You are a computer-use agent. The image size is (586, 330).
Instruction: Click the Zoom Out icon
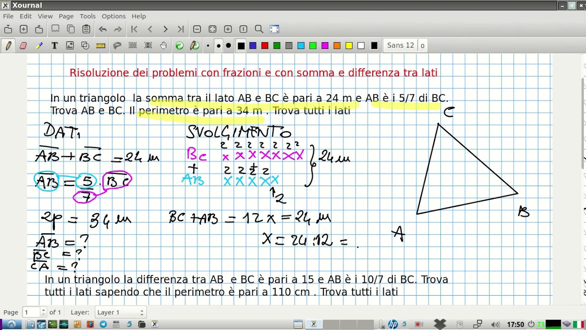197,29
